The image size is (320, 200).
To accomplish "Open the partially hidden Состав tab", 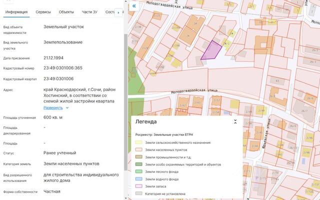I will (x=110, y=11).
